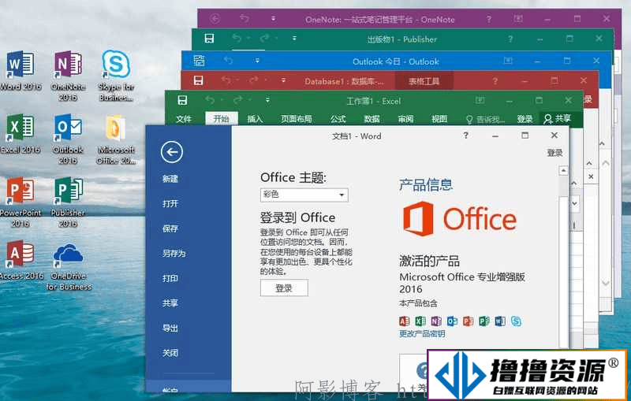Launch Skype for Business from the desktop
Viewport: 631px width, 401px height.
click(x=116, y=76)
